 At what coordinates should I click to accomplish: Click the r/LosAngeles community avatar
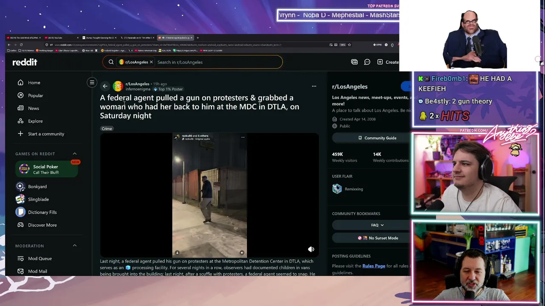pyautogui.click(x=118, y=86)
